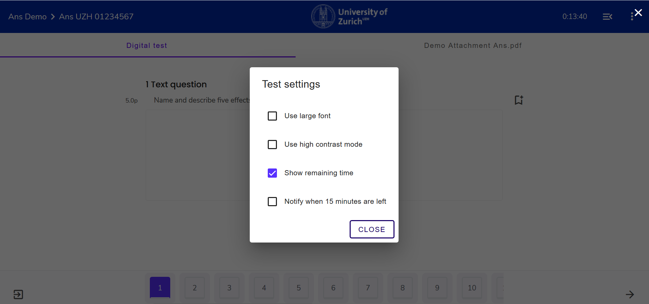This screenshot has height=304, width=649.
Task: Switch to the Digital test tab
Action: (x=147, y=46)
